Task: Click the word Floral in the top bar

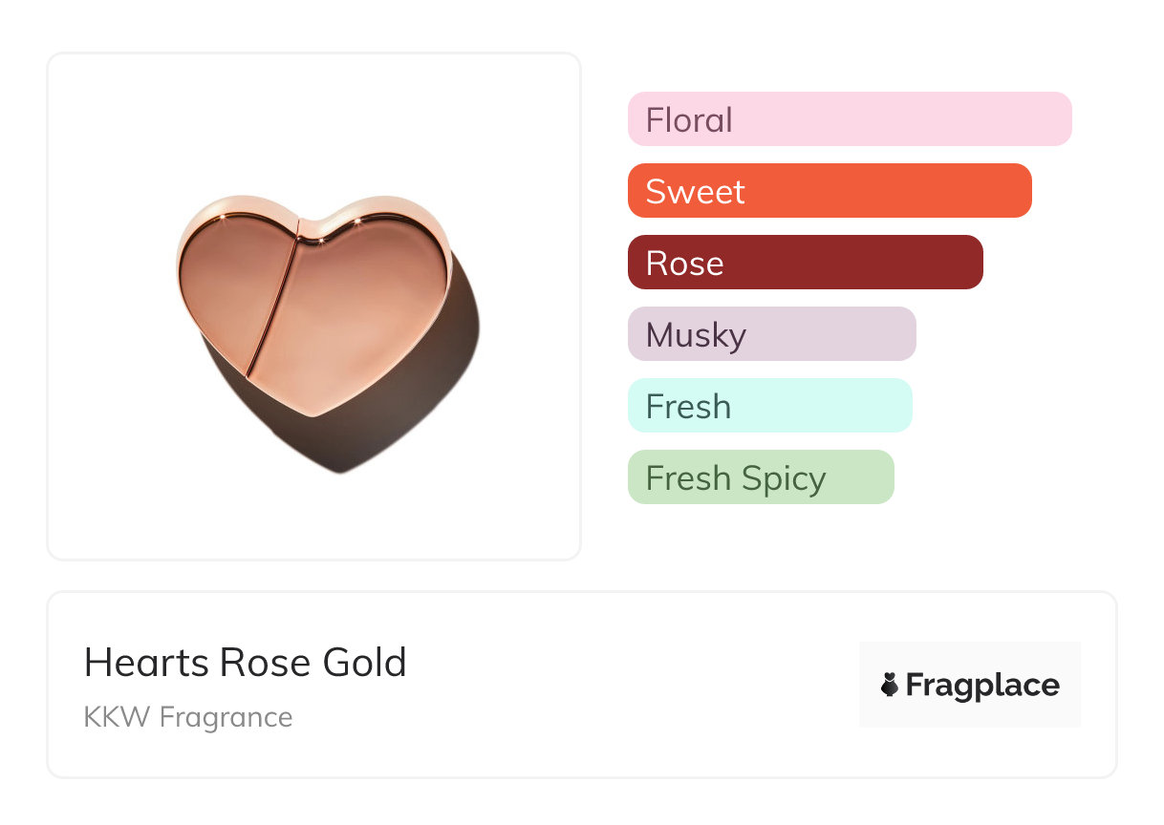Action: coord(689,120)
